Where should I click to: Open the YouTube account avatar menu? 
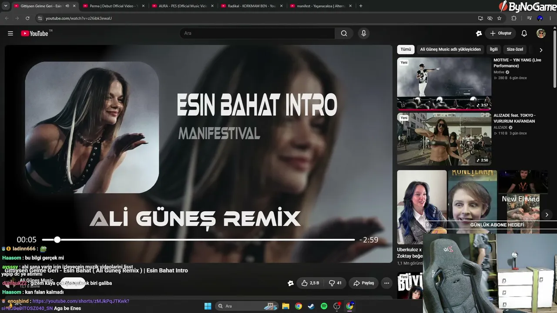click(541, 33)
